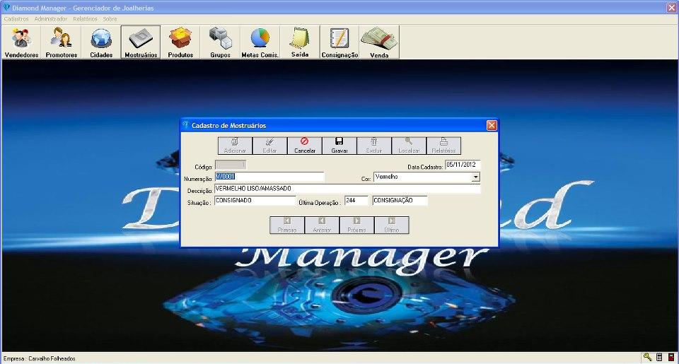Open the Administrador menu
Screen dimensions: 679x364
pyautogui.click(x=51, y=18)
